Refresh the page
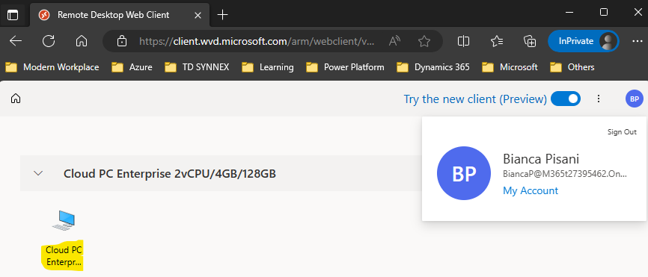The image size is (648, 277). click(x=49, y=41)
